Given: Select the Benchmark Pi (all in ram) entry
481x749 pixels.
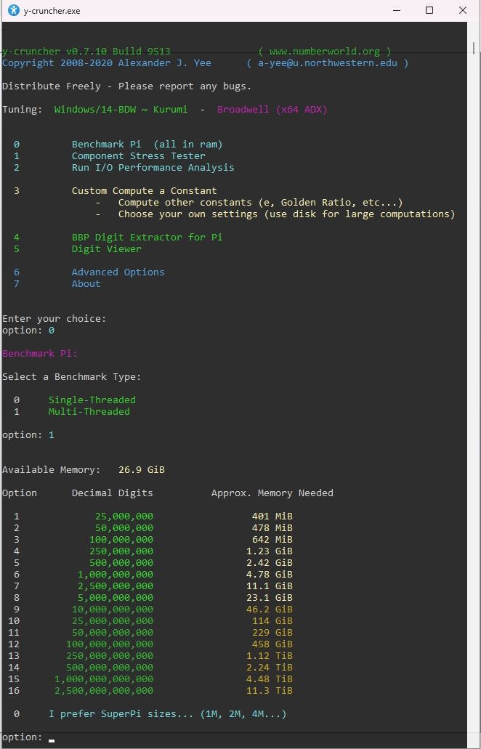Looking at the screenshot, I should click(147, 145).
